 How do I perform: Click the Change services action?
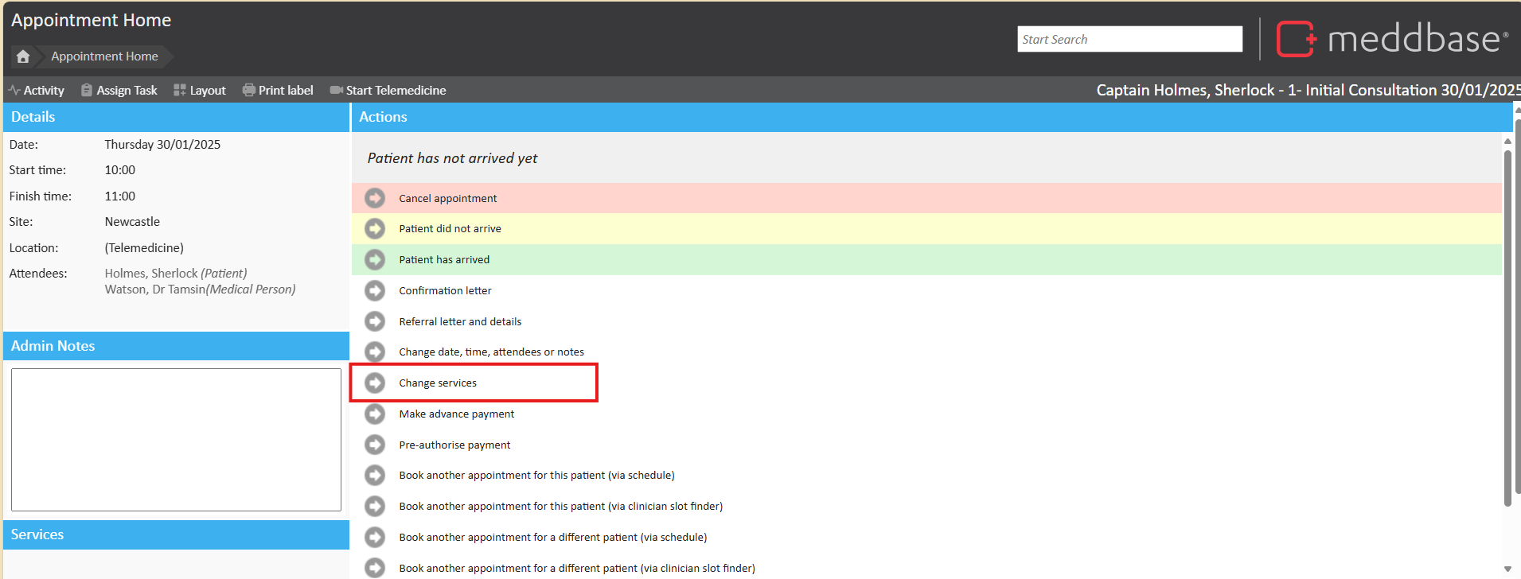click(438, 383)
